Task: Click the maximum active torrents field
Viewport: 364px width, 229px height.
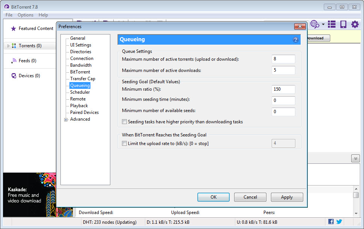Action: [283, 59]
